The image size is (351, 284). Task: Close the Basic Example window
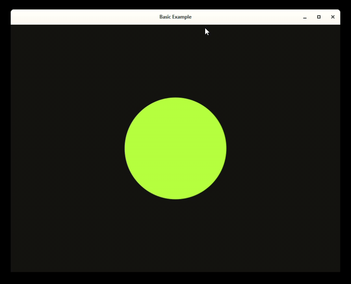(333, 17)
